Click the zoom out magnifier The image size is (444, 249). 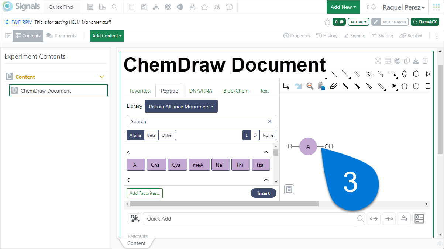[310, 86]
